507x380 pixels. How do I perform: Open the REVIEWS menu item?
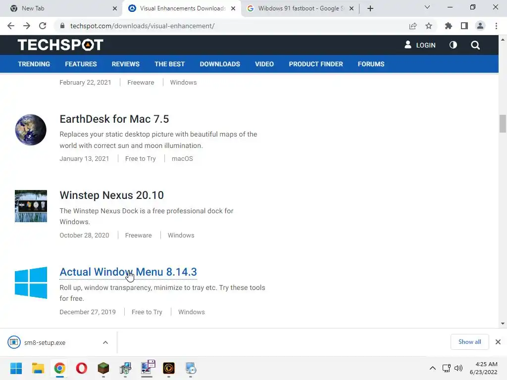pyautogui.click(x=125, y=64)
